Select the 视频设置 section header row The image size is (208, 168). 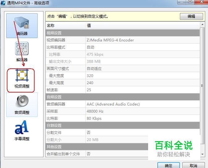point(123,33)
